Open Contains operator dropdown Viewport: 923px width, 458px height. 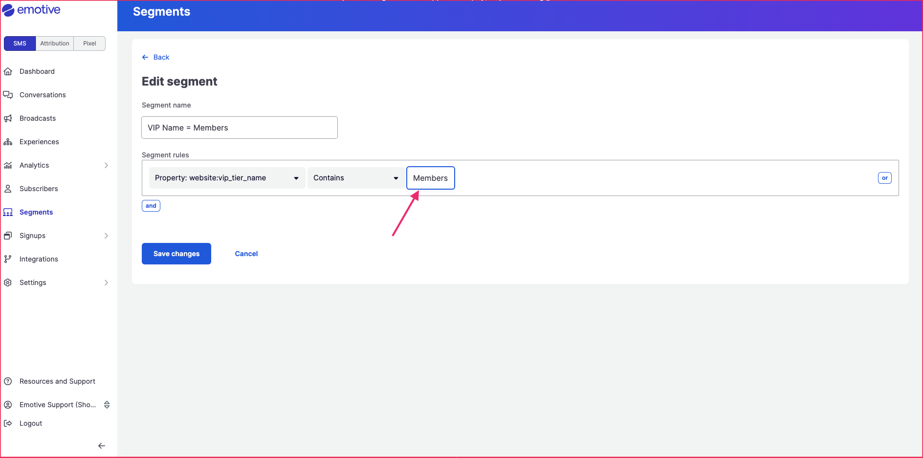(356, 178)
